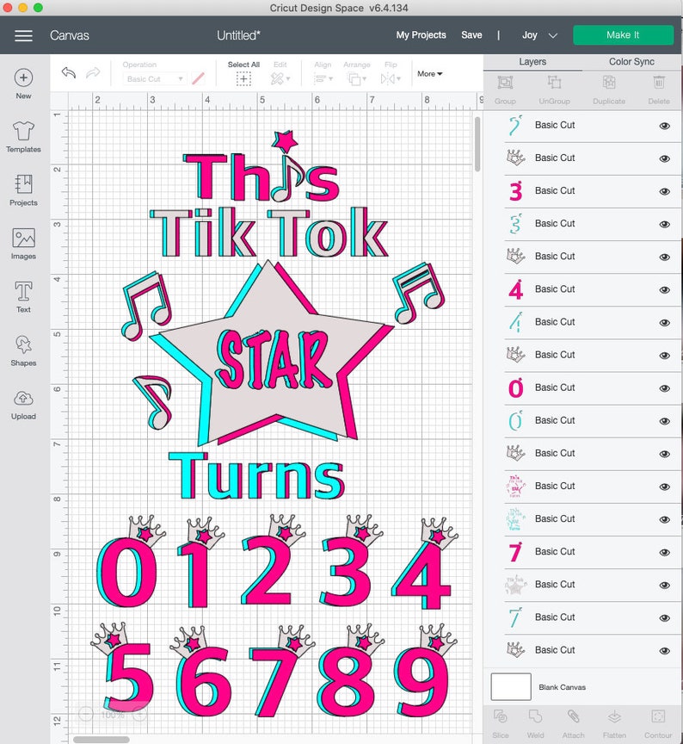Open the Edit dropdown
683x744 pixels.
pyautogui.click(x=280, y=78)
